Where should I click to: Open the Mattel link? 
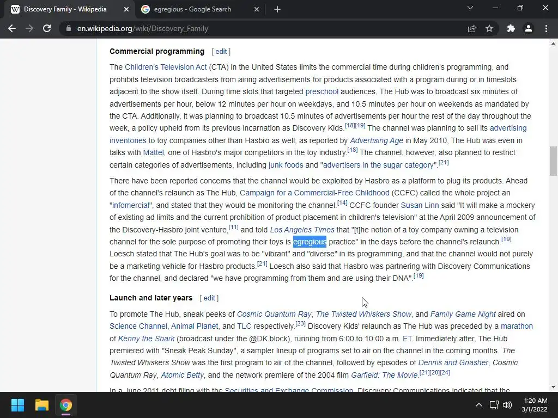coord(153,153)
